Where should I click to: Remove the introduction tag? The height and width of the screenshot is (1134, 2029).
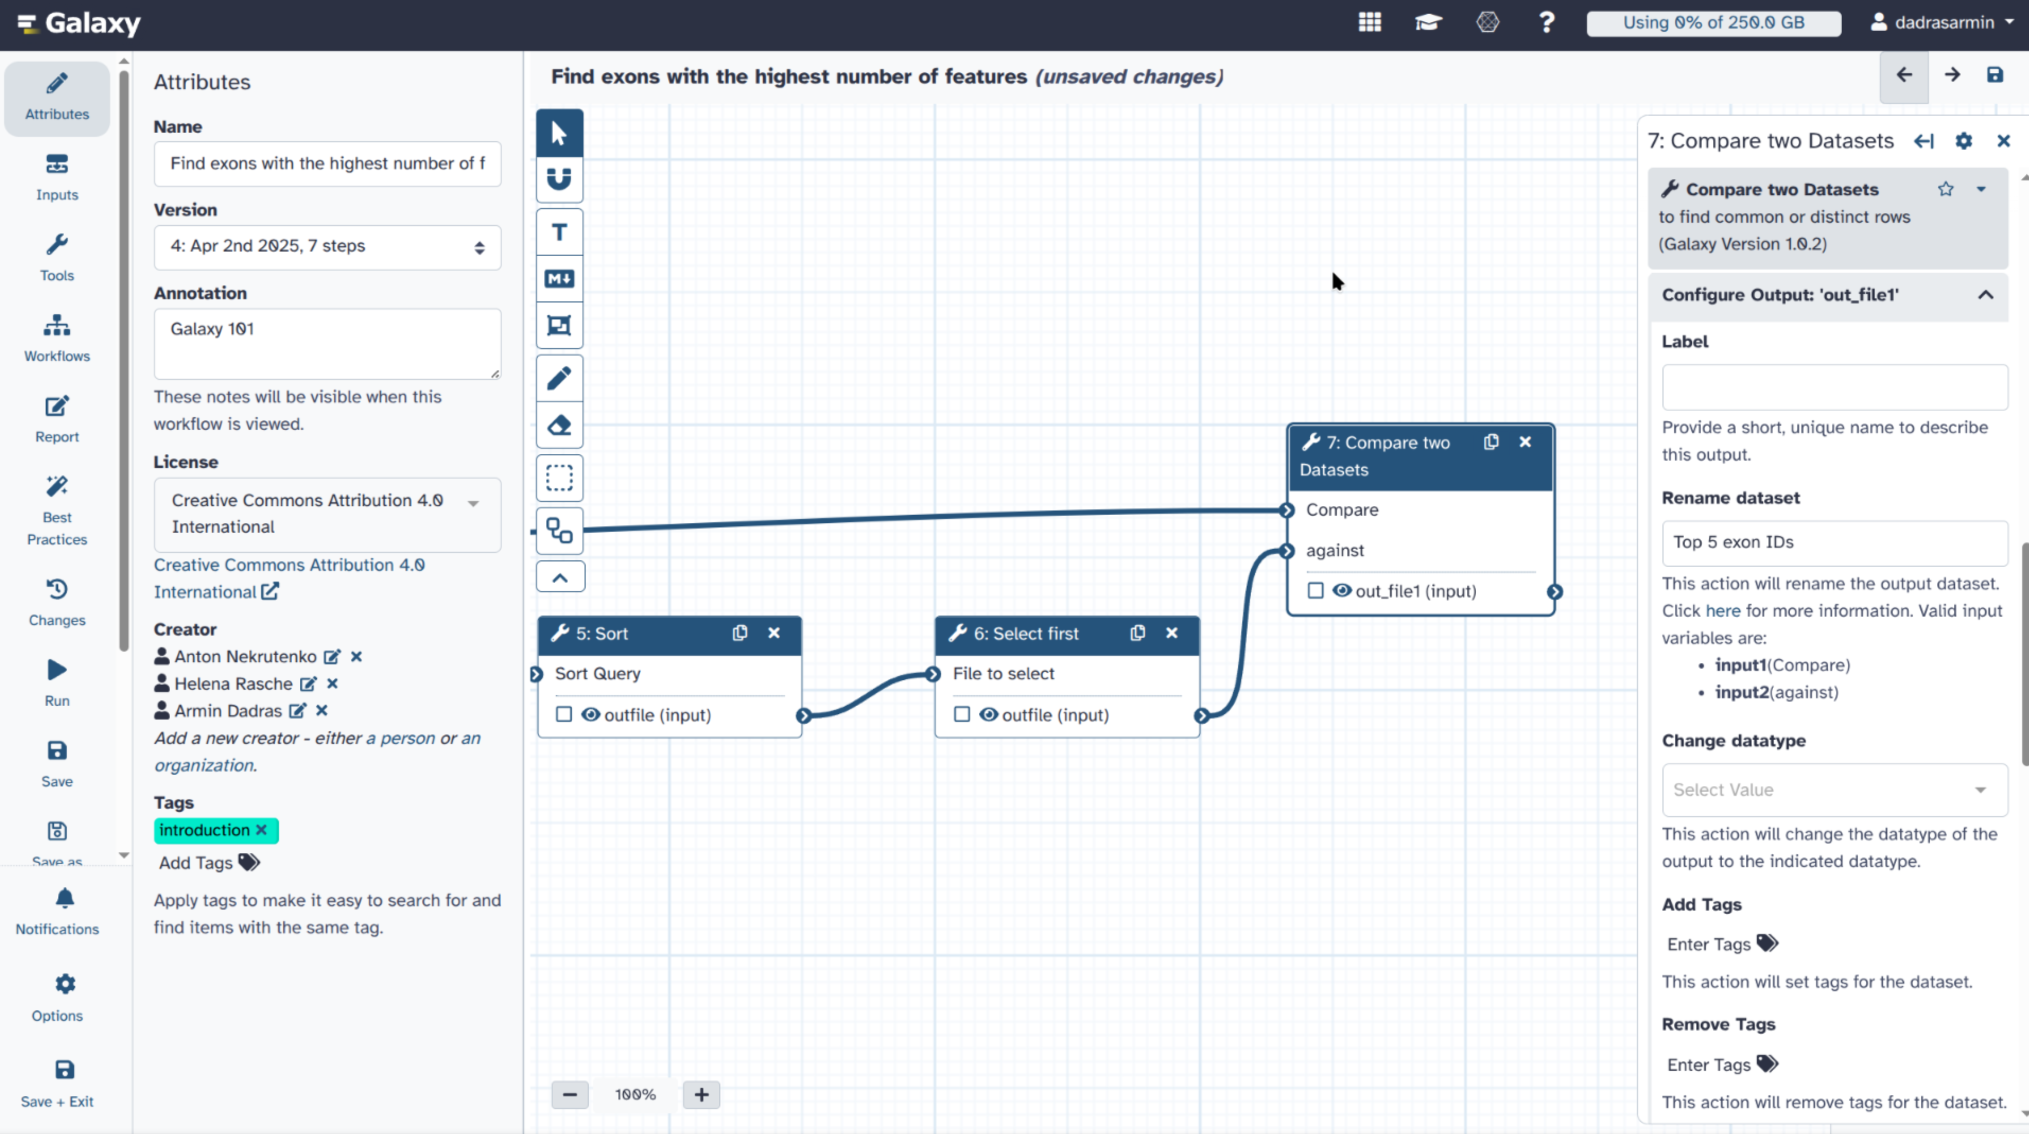(262, 830)
